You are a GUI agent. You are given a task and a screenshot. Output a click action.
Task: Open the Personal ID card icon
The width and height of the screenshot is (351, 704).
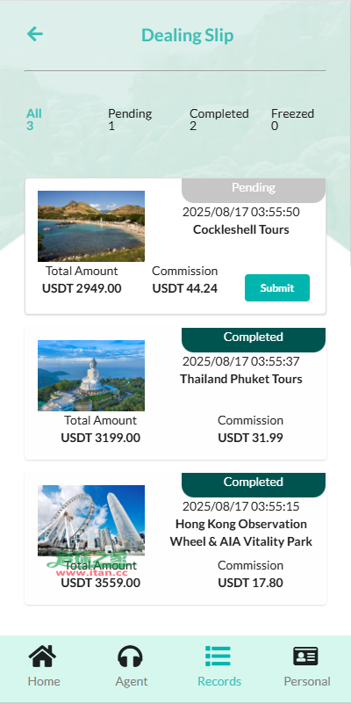click(306, 657)
